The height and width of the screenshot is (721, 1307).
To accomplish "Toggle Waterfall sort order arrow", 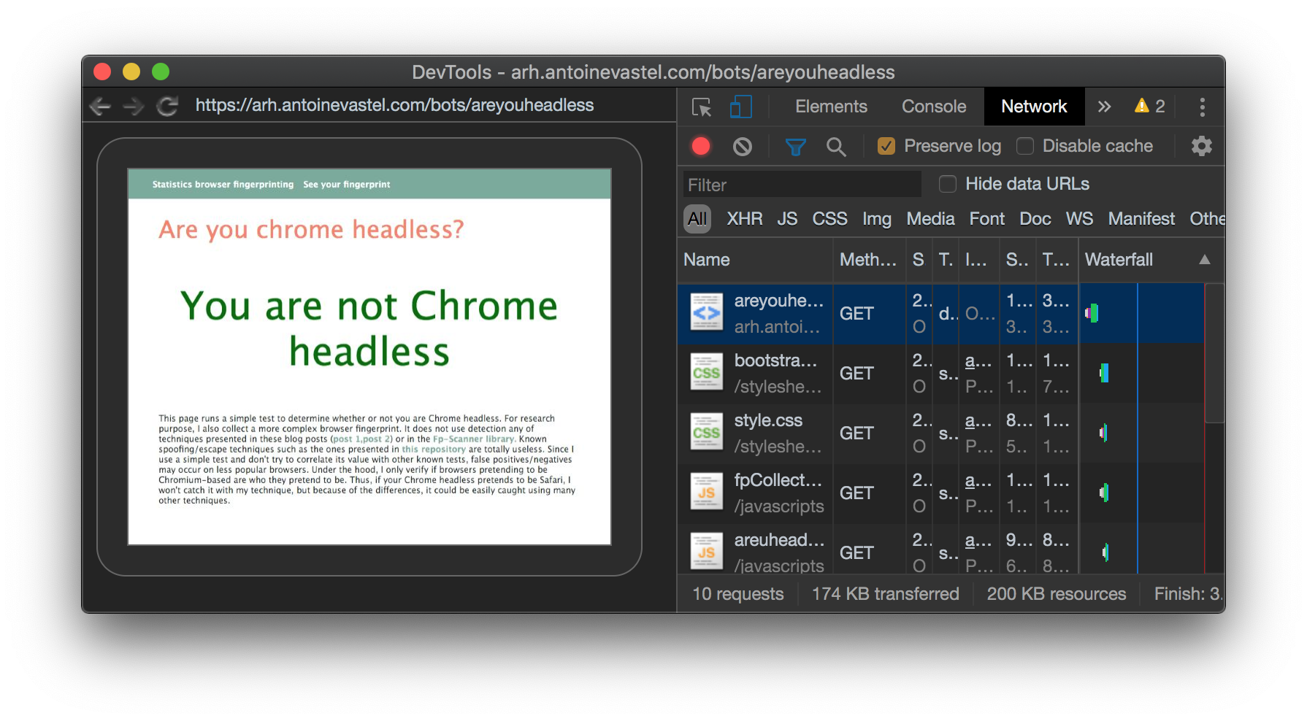I will pyautogui.click(x=1205, y=260).
